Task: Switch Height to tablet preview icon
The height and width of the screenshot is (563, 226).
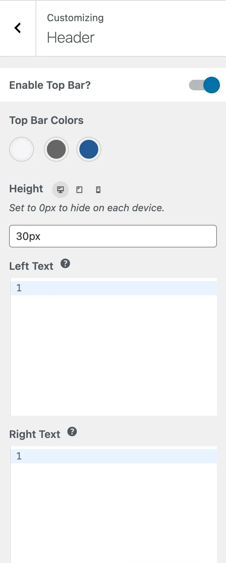Action: [x=79, y=189]
